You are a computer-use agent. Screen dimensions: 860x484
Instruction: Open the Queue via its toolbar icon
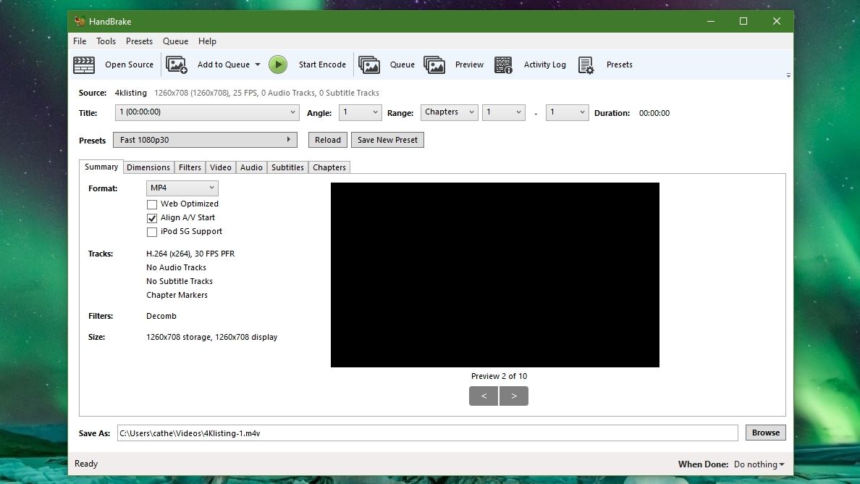click(369, 64)
